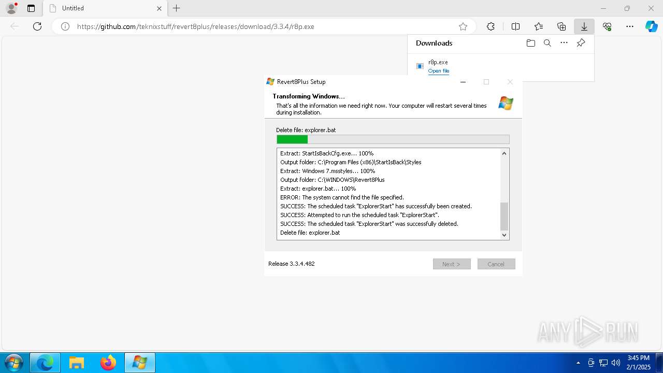Screen dimensions: 663x373
Task: Switch to Microsoft Edge in taskbar
Action: tap(45, 363)
